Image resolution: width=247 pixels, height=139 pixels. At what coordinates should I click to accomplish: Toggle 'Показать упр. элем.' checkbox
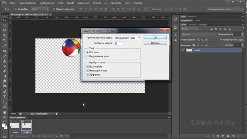tap(54, 9)
